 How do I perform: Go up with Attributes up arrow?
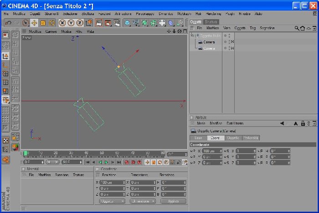pyautogui.click(x=296, y=124)
